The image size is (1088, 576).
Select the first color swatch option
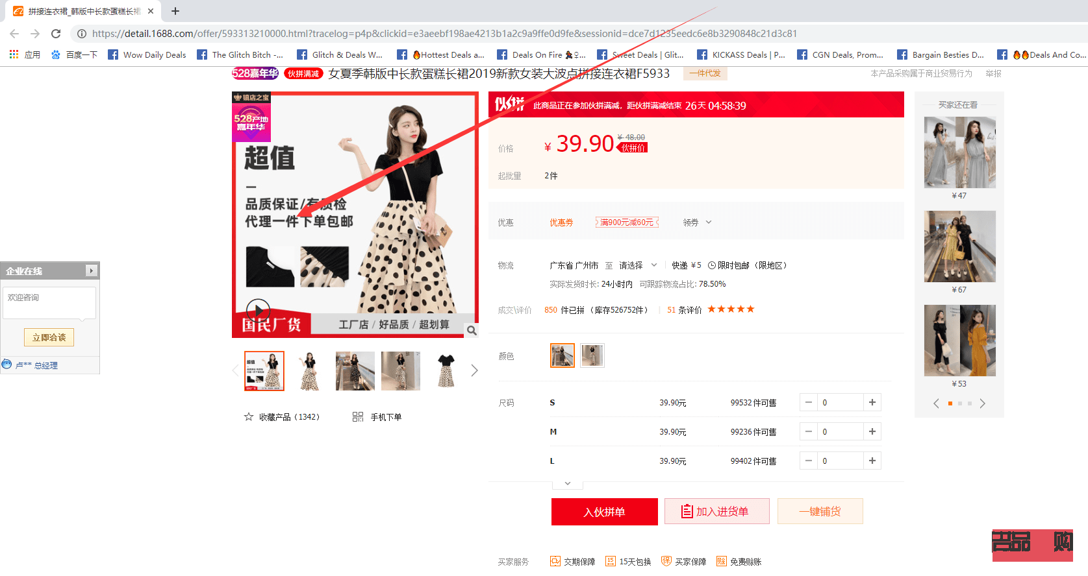point(562,355)
